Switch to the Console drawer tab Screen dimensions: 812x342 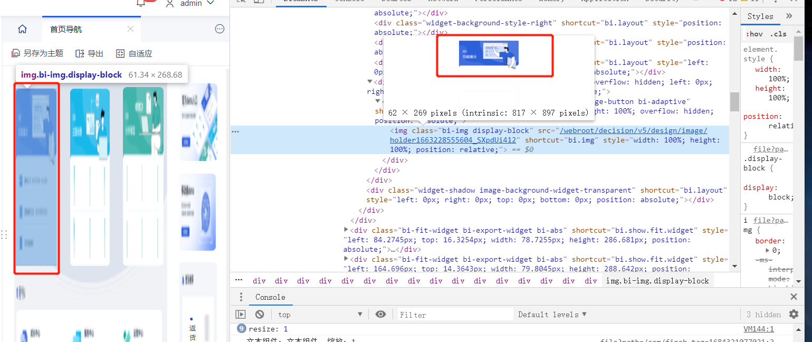(x=270, y=297)
